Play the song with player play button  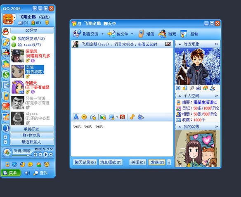(x=45, y=154)
